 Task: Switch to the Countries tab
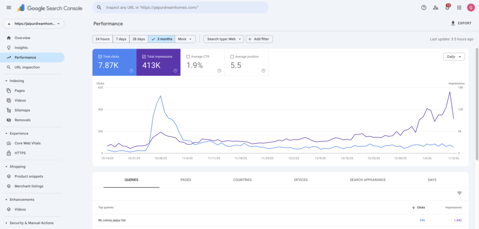click(x=242, y=180)
